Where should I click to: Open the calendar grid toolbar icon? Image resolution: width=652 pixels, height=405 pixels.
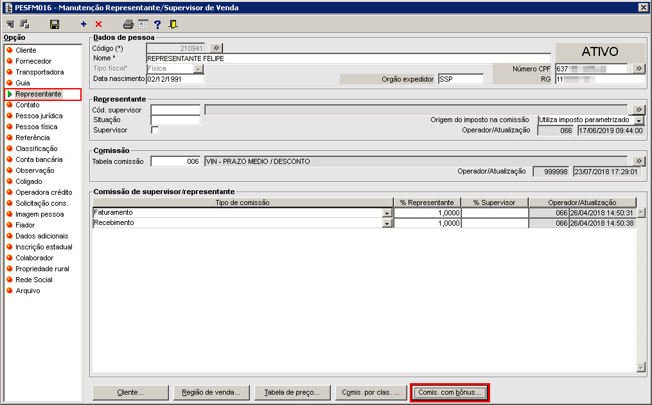143,24
